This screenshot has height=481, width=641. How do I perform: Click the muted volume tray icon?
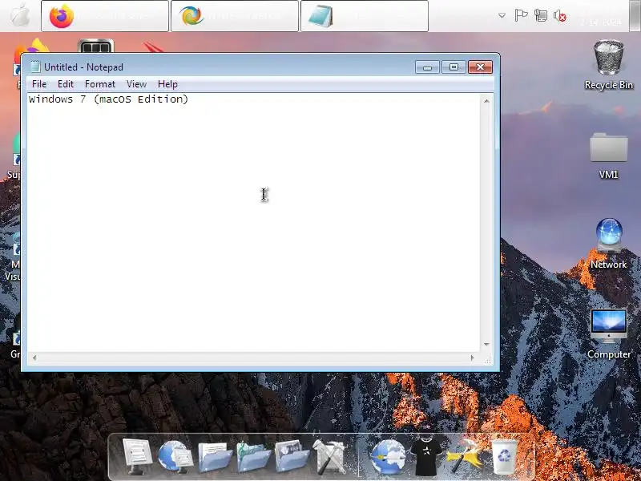559,15
